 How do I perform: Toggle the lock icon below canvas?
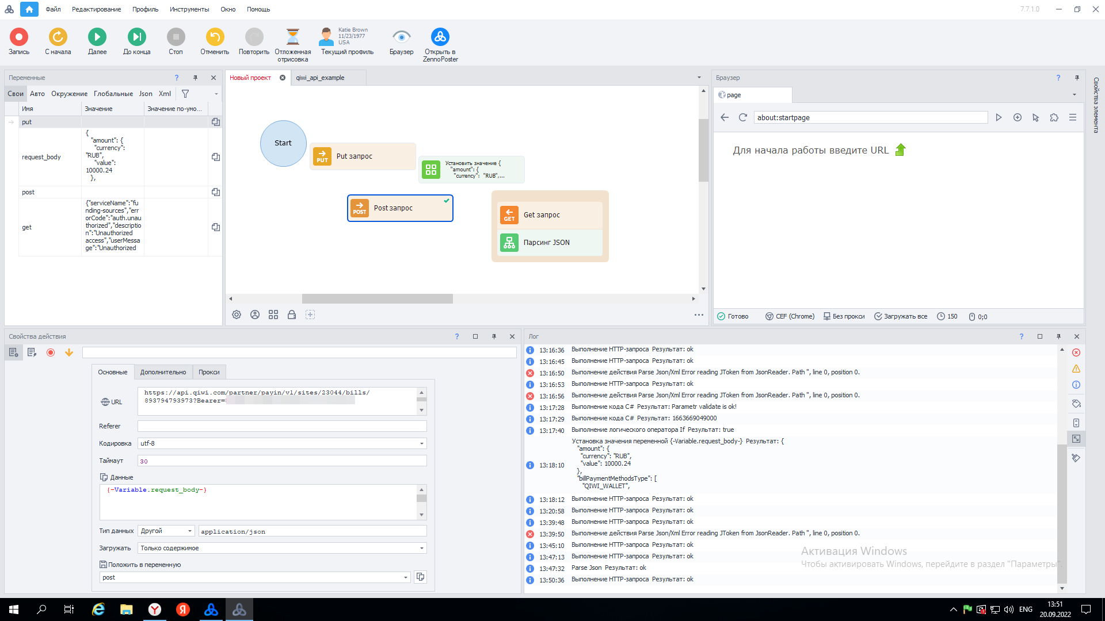(292, 315)
